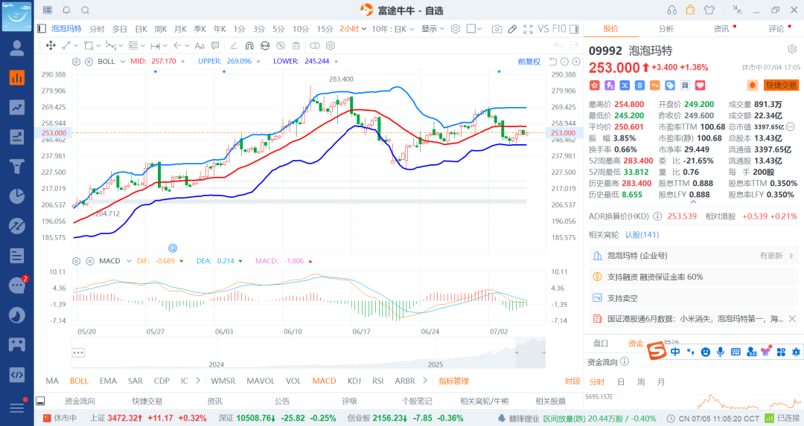This screenshot has width=804, height=426.
Task: Open customer service headset icon
Action: pyautogui.click(x=671, y=10)
